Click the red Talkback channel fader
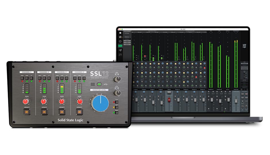Screen dimensions: 270x155 169,100
